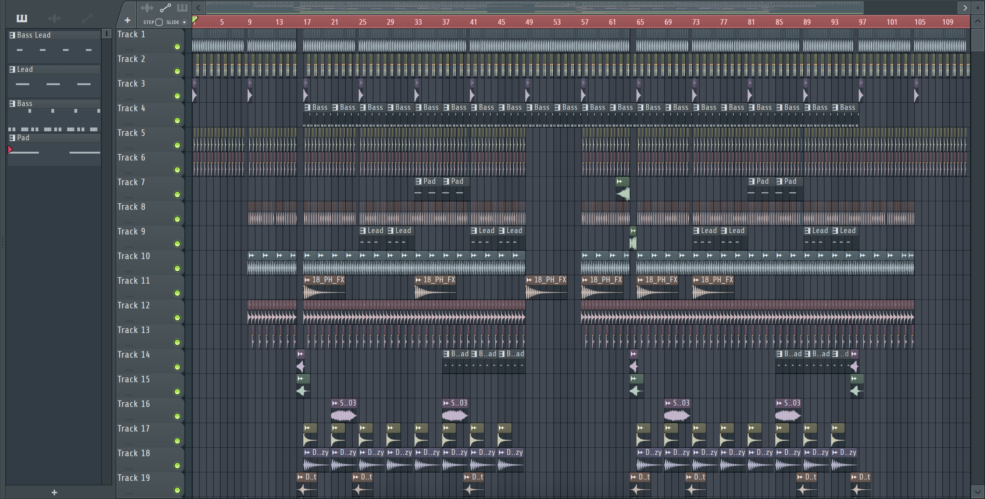Show patterns in the picker panel
This screenshot has width=985, height=499.
pyautogui.click(x=22, y=18)
